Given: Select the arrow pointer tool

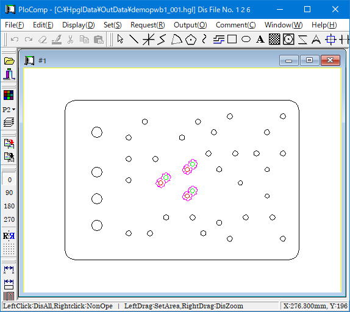Looking at the screenshot, I should tap(120, 39).
